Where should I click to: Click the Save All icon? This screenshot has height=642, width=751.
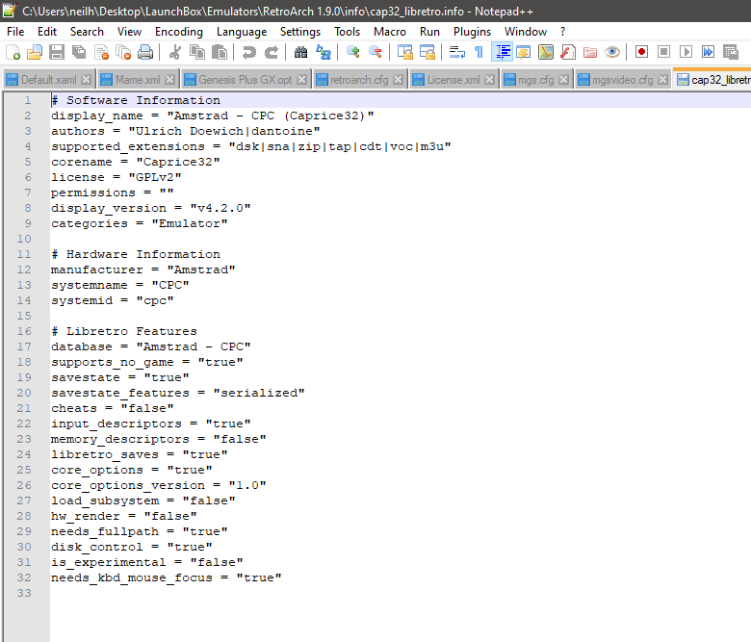click(x=79, y=52)
